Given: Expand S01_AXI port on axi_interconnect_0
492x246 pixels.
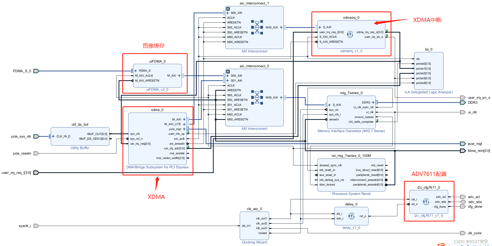Looking at the screenshot, I should [227, 81].
